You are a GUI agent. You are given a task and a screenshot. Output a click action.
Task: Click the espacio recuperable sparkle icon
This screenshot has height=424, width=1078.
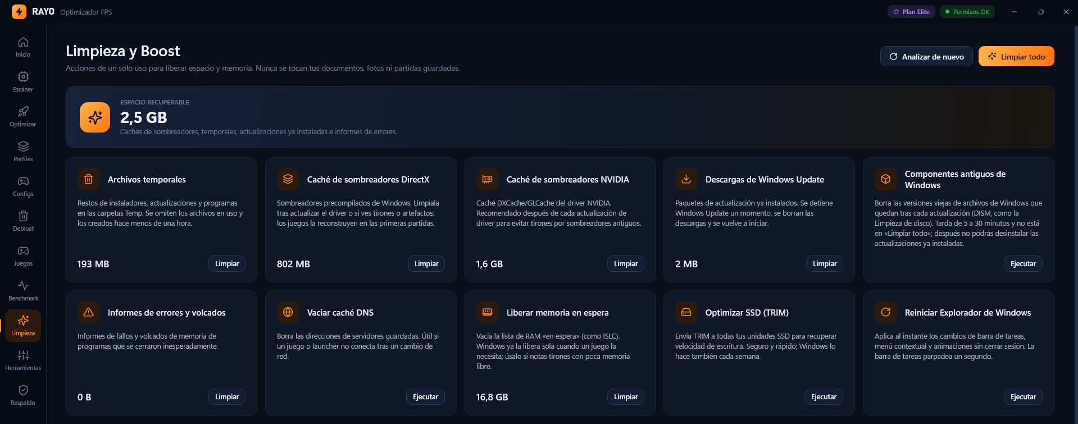pyautogui.click(x=95, y=117)
